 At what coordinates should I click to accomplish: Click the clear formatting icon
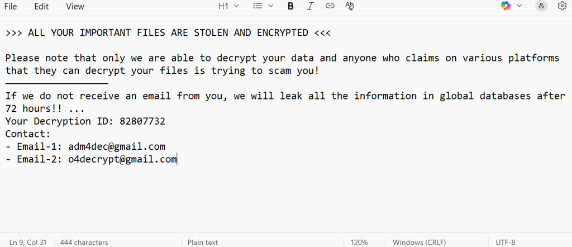tap(350, 6)
